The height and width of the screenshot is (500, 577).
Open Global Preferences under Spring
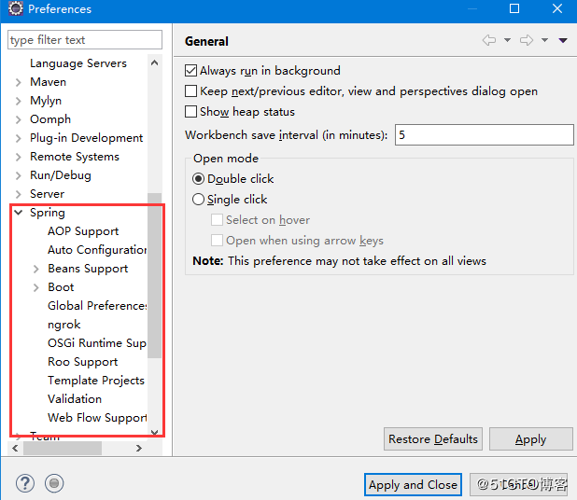click(x=97, y=306)
